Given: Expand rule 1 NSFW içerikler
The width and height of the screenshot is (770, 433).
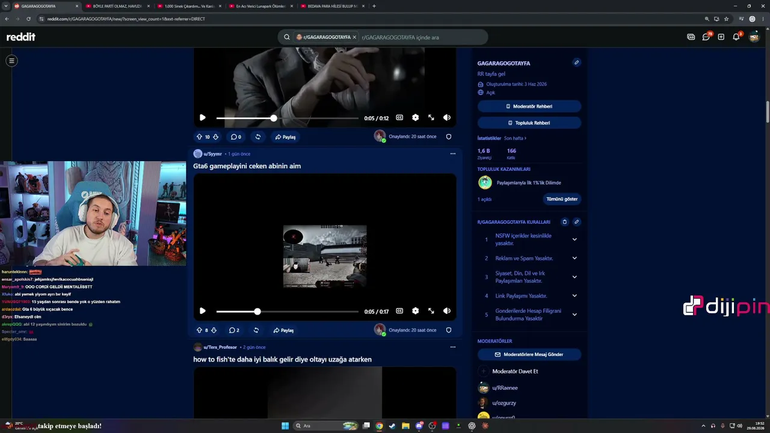Looking at the screenshot, I should coord(574,239).
